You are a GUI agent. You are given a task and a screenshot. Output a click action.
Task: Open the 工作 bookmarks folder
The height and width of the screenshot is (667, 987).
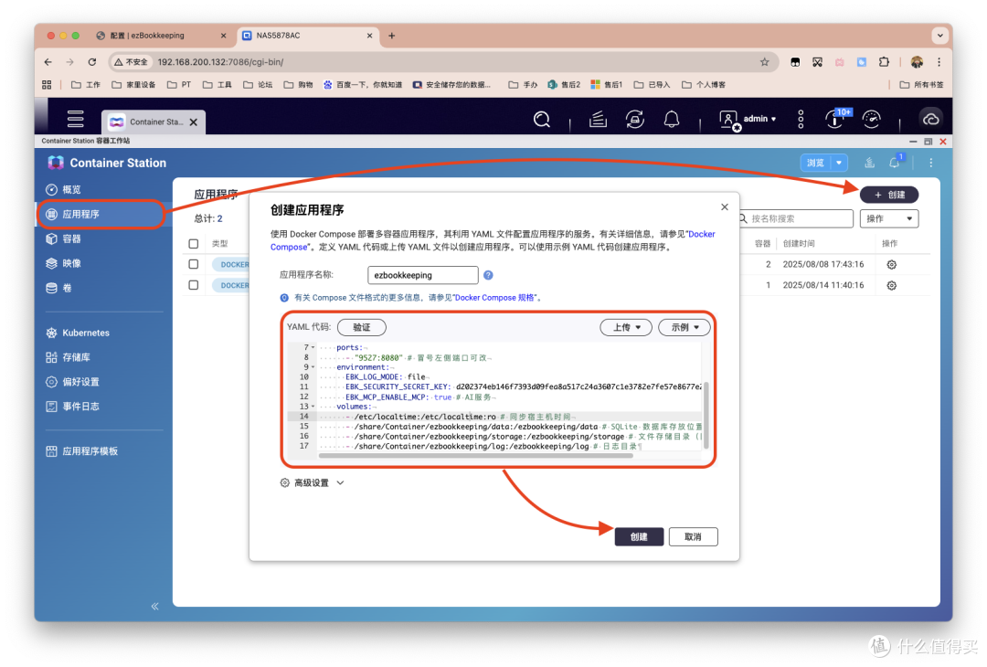coord(86,84)
